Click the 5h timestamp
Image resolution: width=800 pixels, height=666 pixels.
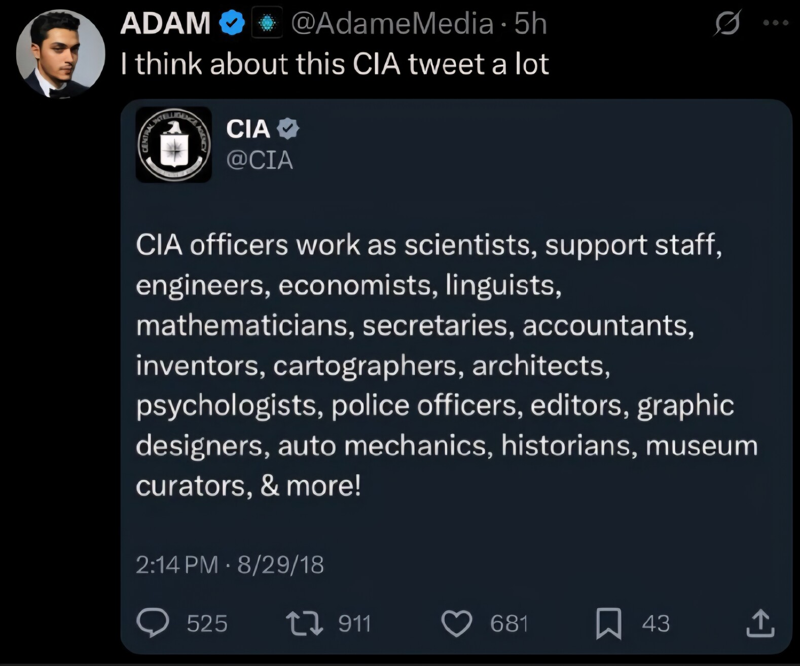[x=531, y=24]
